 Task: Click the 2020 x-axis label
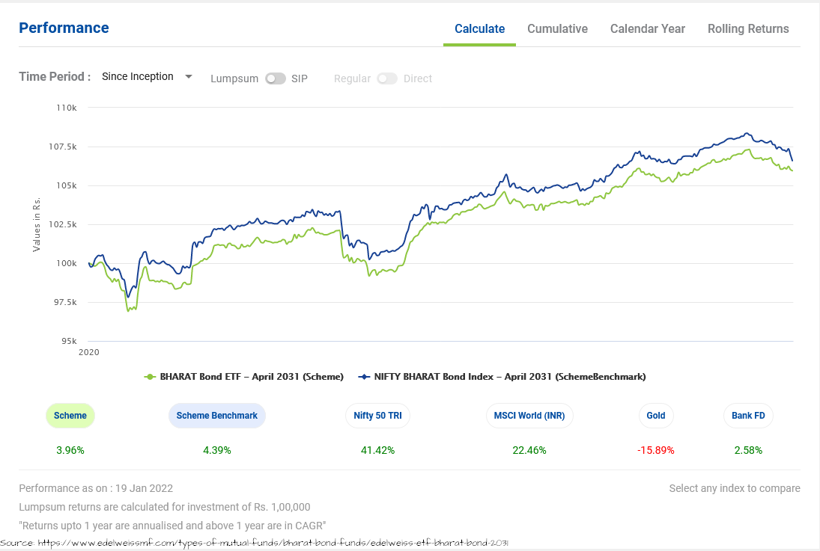[89, 352]
